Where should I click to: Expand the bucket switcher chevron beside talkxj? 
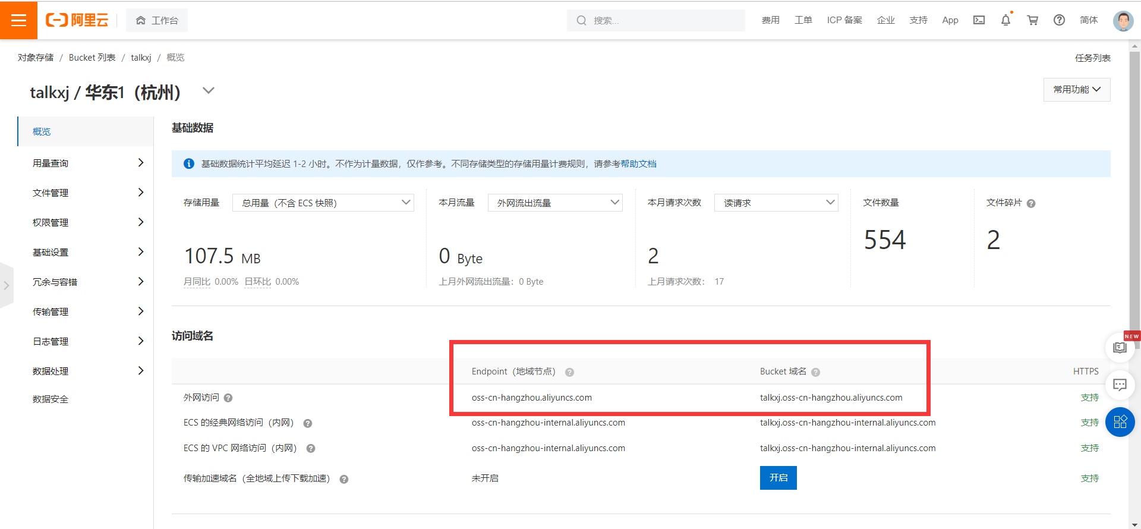click(208, 90)
